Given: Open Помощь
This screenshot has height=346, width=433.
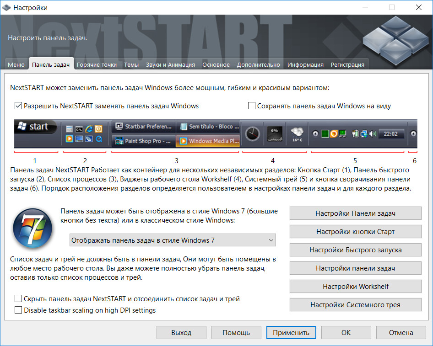Looking at the screenshot, I should [236, 332].
